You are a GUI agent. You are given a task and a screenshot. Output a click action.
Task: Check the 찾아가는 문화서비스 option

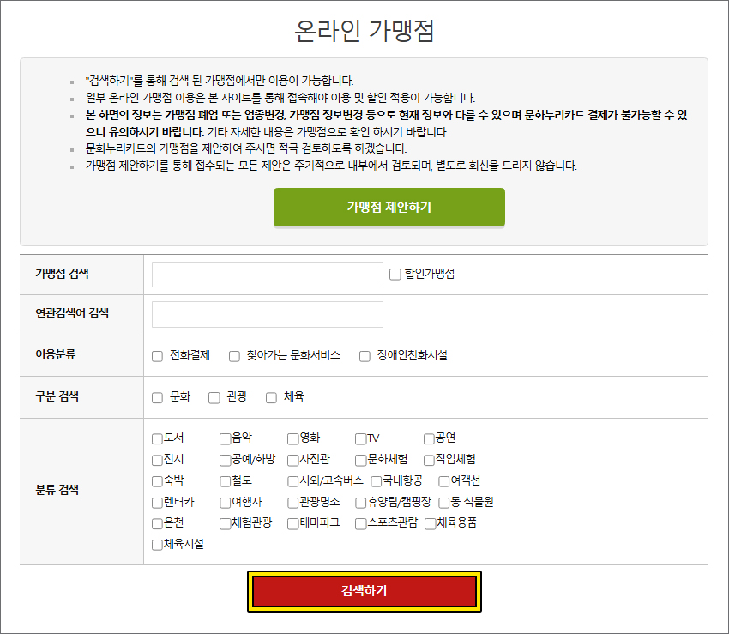234,356
